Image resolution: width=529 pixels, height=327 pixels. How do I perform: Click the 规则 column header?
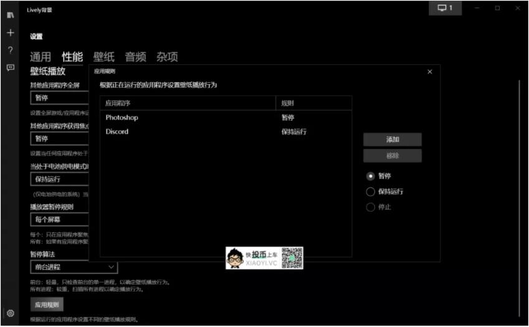pyautogui.click(x=314, y=103)
